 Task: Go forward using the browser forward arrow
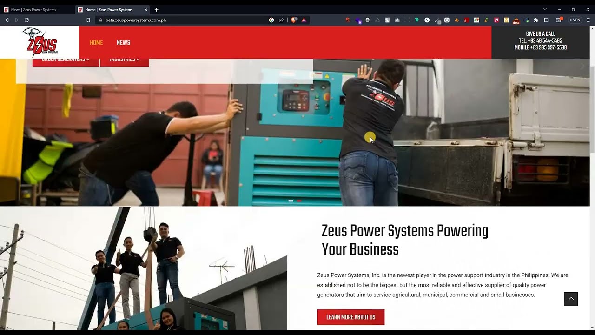click(x=17, y=20)
